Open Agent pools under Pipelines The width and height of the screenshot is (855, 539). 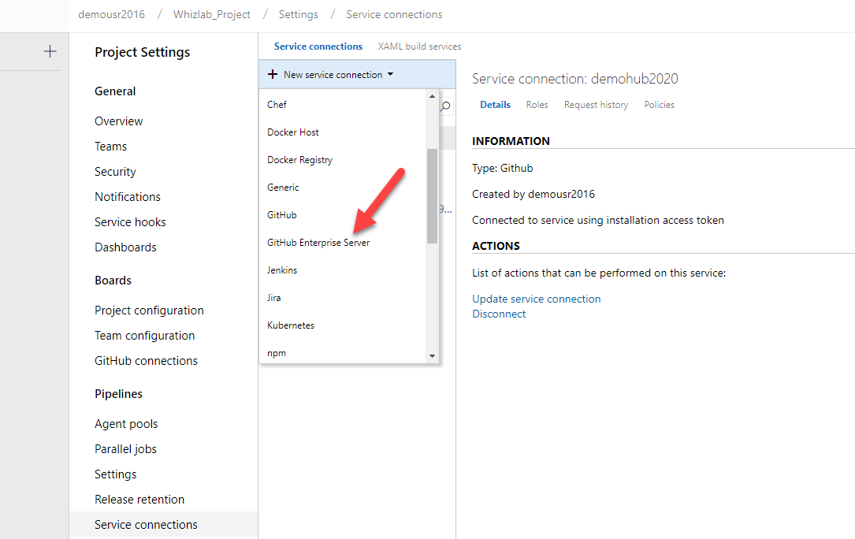126,424
